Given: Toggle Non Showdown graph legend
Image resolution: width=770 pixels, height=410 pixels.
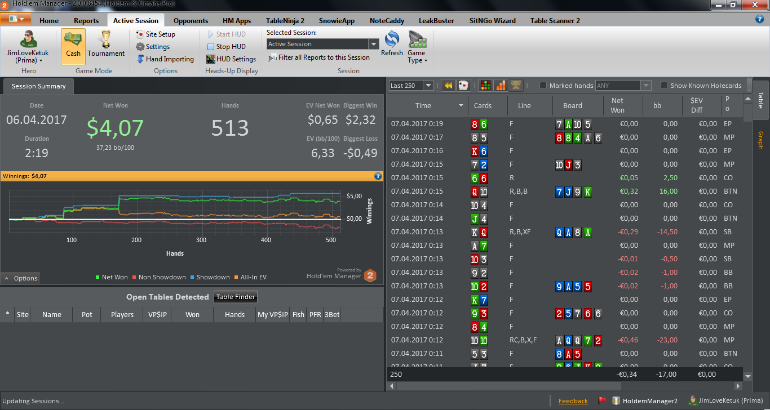Looking at the screenshot, I should pos(158,277).
